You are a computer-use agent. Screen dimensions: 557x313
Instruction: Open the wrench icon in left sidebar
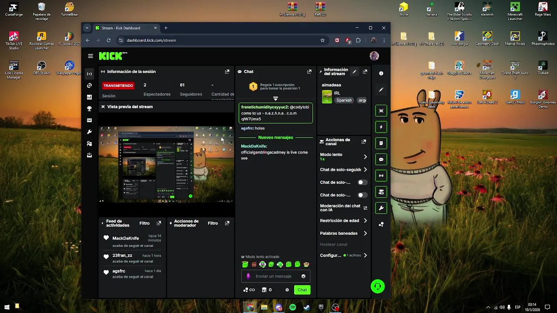[x=89, y=132]
